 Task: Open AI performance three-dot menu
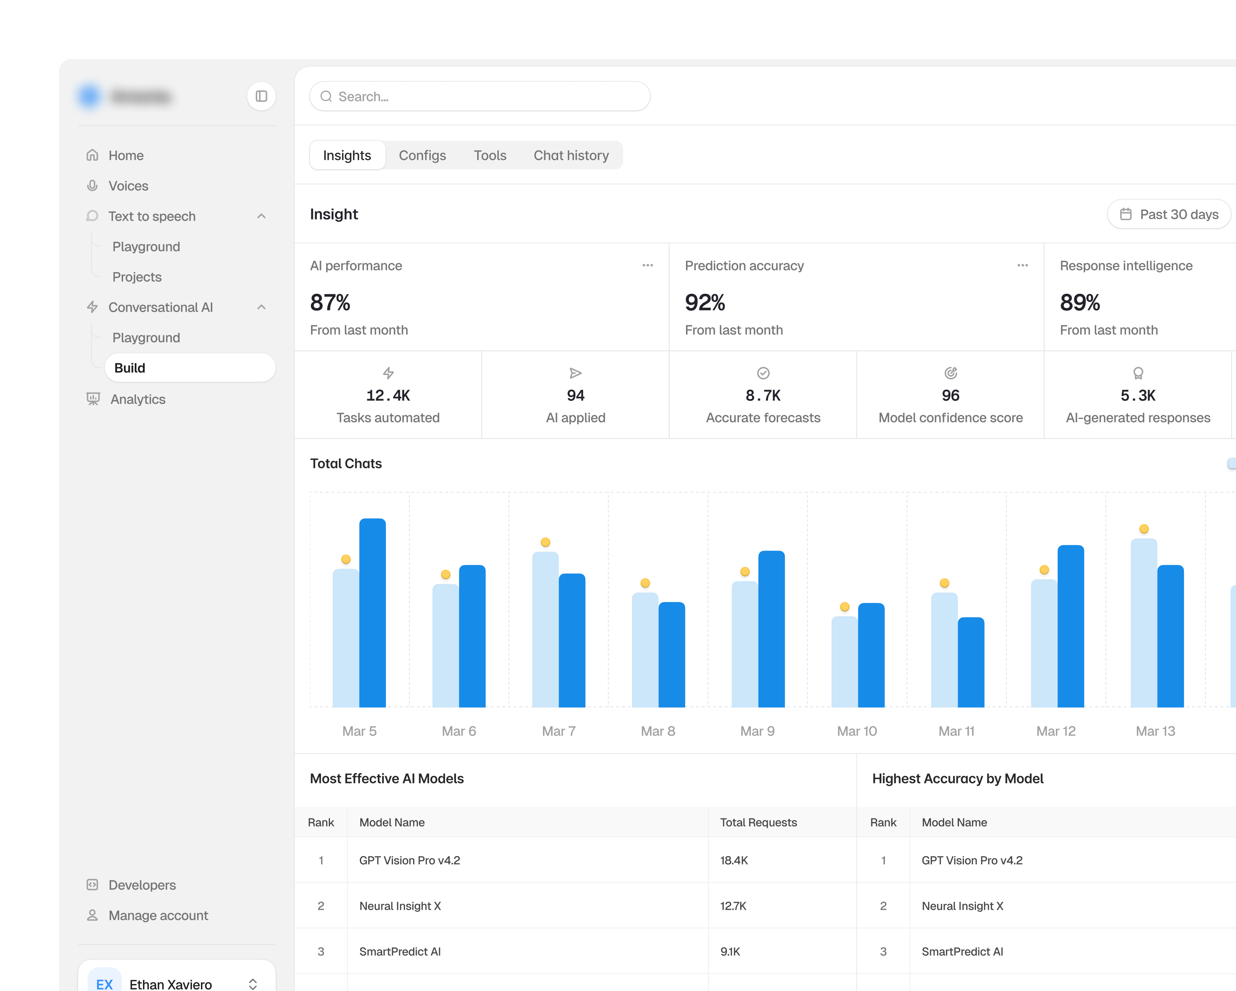[x=648, y=265]
